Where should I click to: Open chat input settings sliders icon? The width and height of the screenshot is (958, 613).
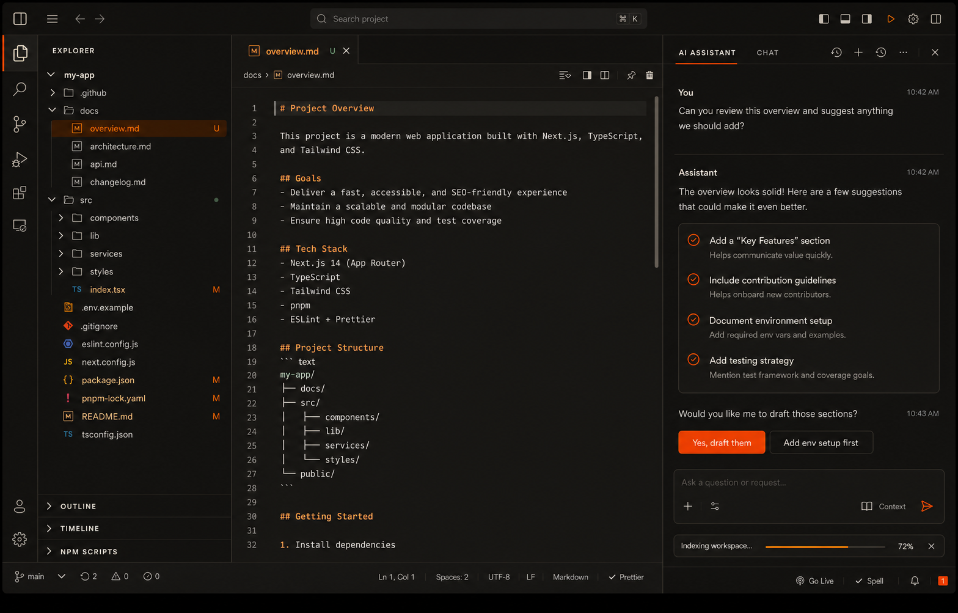[715, 506]
